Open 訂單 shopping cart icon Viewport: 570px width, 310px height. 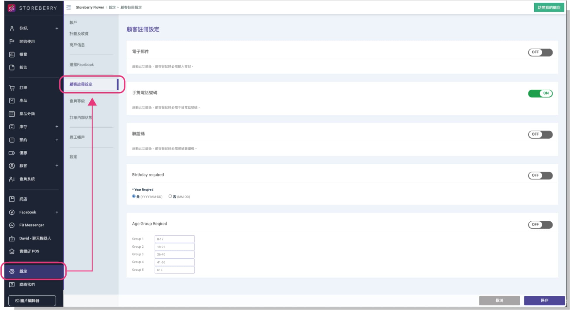click(x=12, y=88)
